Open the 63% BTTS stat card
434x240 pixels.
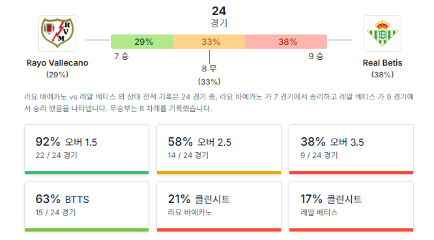pos(87,207)
